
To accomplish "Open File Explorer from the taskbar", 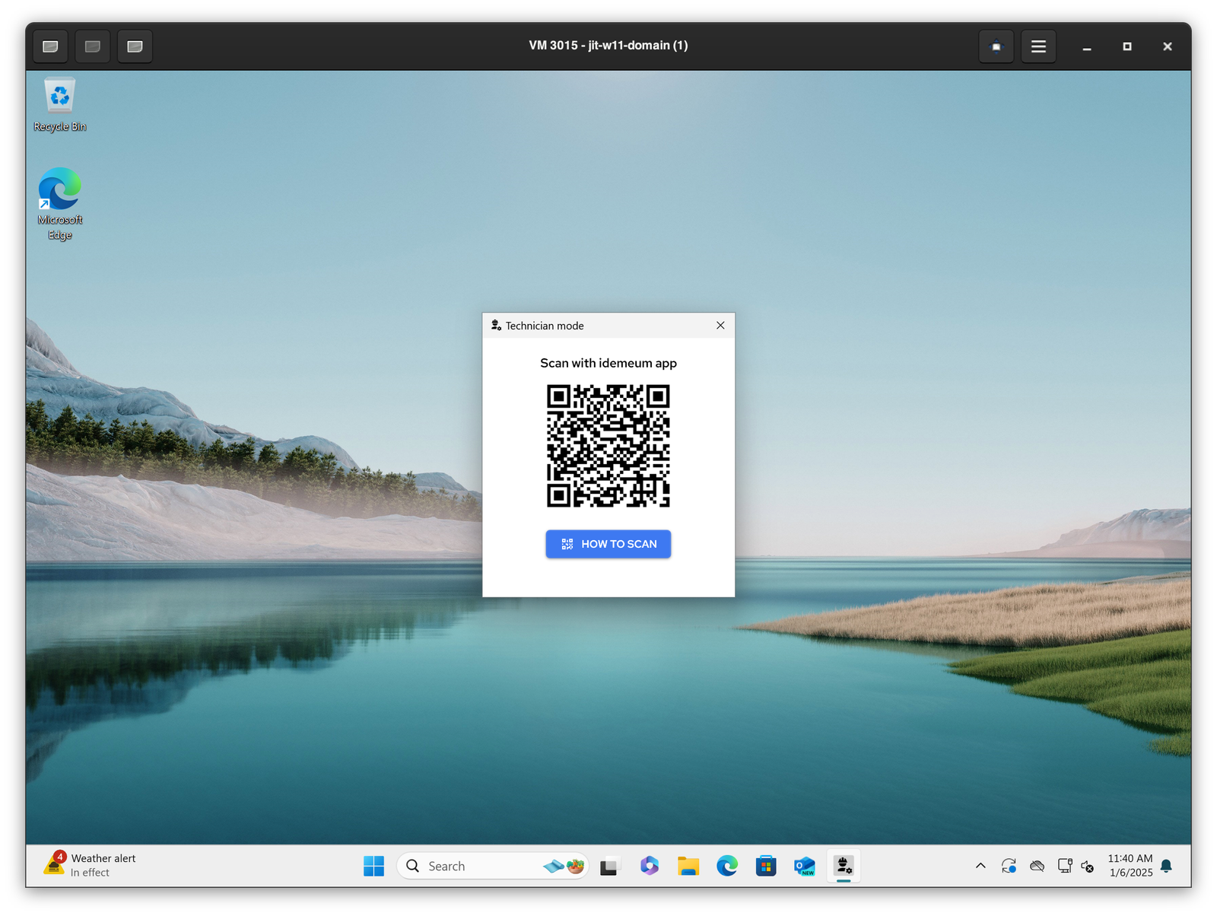I will (688, 866).
